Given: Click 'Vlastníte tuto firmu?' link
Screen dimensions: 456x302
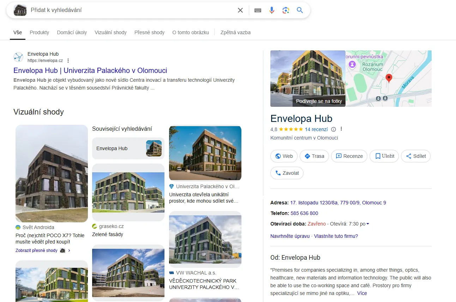Looking at the screenshot, I should click(x=336, y=236).
